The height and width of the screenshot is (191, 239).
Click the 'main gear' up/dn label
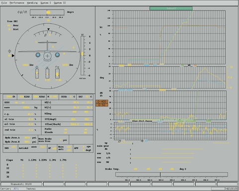[103, 146]
